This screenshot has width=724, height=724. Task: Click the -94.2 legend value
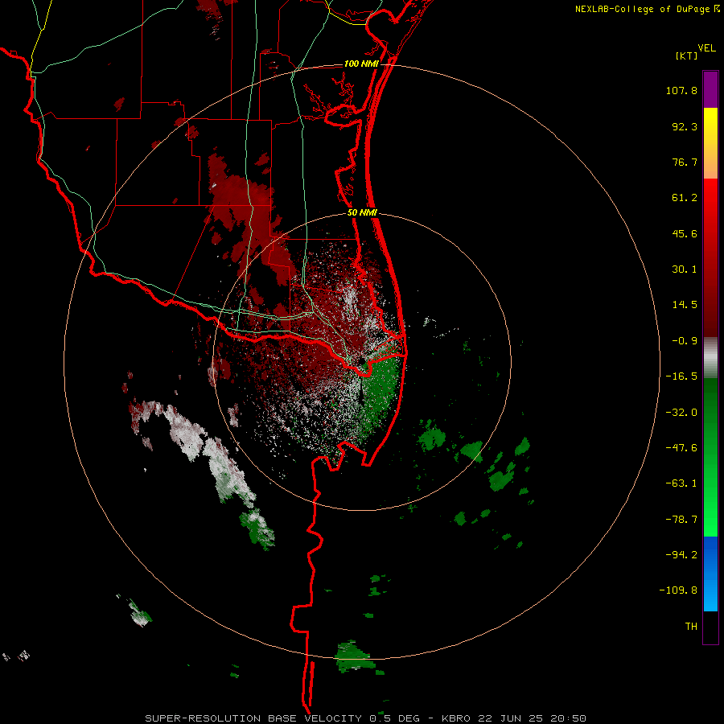pos(681,555)
